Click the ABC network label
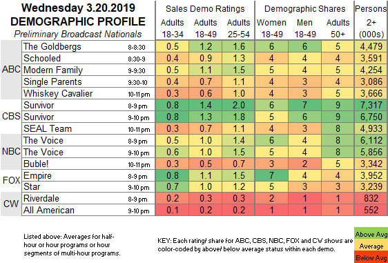 [11, 70]
